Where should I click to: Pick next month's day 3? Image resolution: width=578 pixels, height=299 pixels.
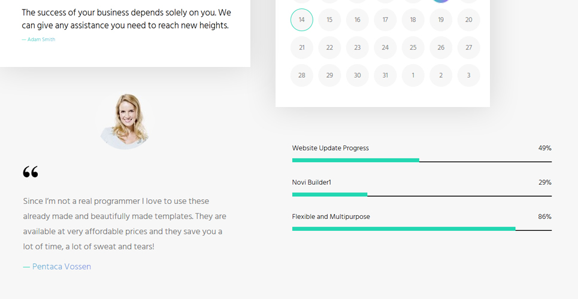[468, 75]
